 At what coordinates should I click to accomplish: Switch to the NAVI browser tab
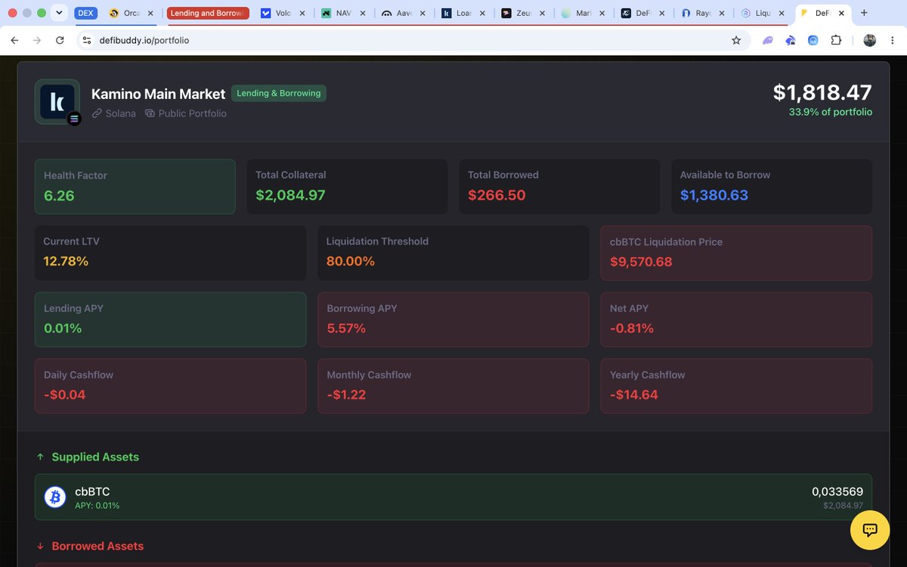pos(343,13)
